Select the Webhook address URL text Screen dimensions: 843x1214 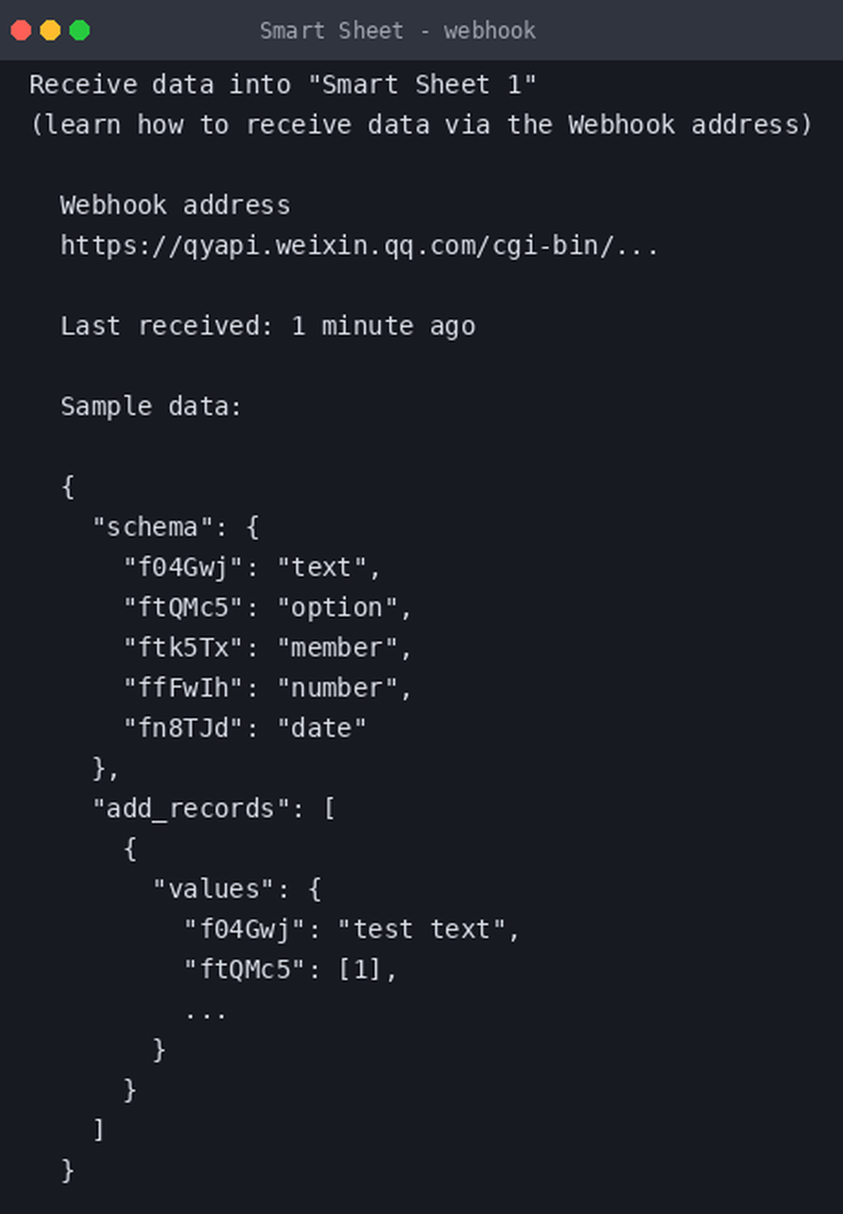click(x=359, y=246)
